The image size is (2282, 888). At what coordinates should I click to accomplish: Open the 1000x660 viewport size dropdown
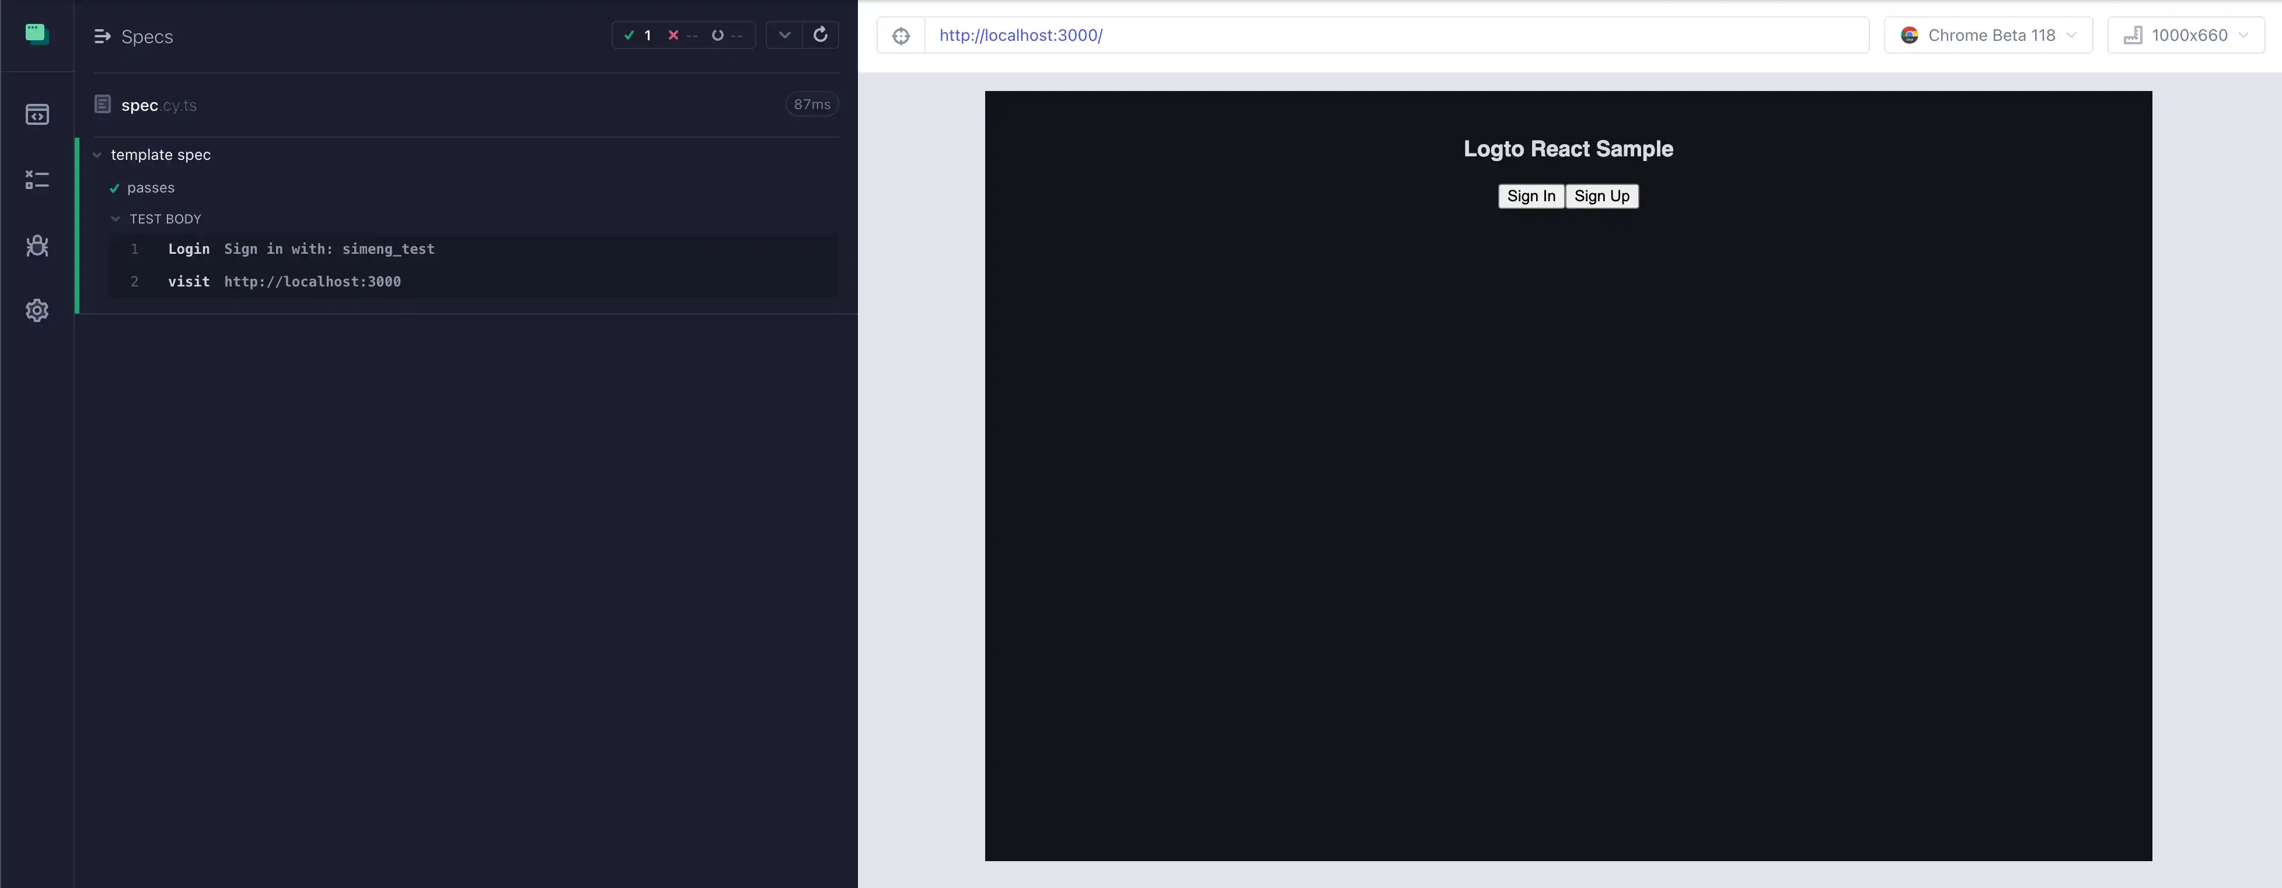coord(2186,36)
